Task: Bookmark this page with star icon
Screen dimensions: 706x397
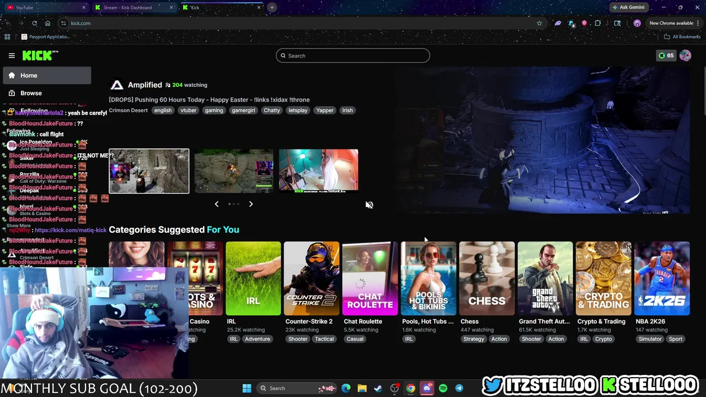Action: point(539,23)
